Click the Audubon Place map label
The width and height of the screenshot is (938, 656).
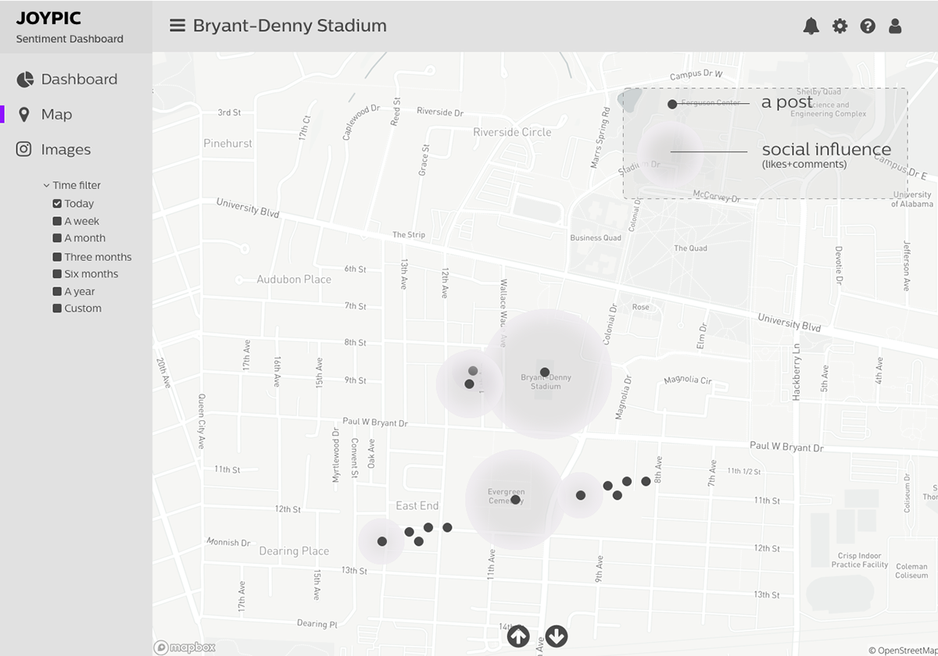[x=294, y=280]
